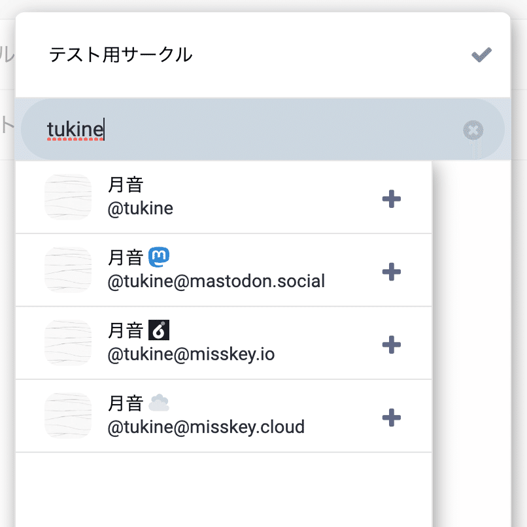Screen dimensions: 527x527
Task: Add @tukine@misskey.io with plus icon
Action: pos(391,344)
